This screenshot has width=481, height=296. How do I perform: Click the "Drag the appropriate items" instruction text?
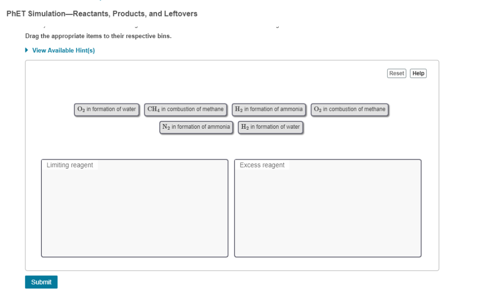tap(99, 36)
